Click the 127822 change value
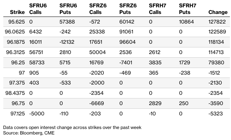This screenshot has height=140, width=231. coord(217,22)
